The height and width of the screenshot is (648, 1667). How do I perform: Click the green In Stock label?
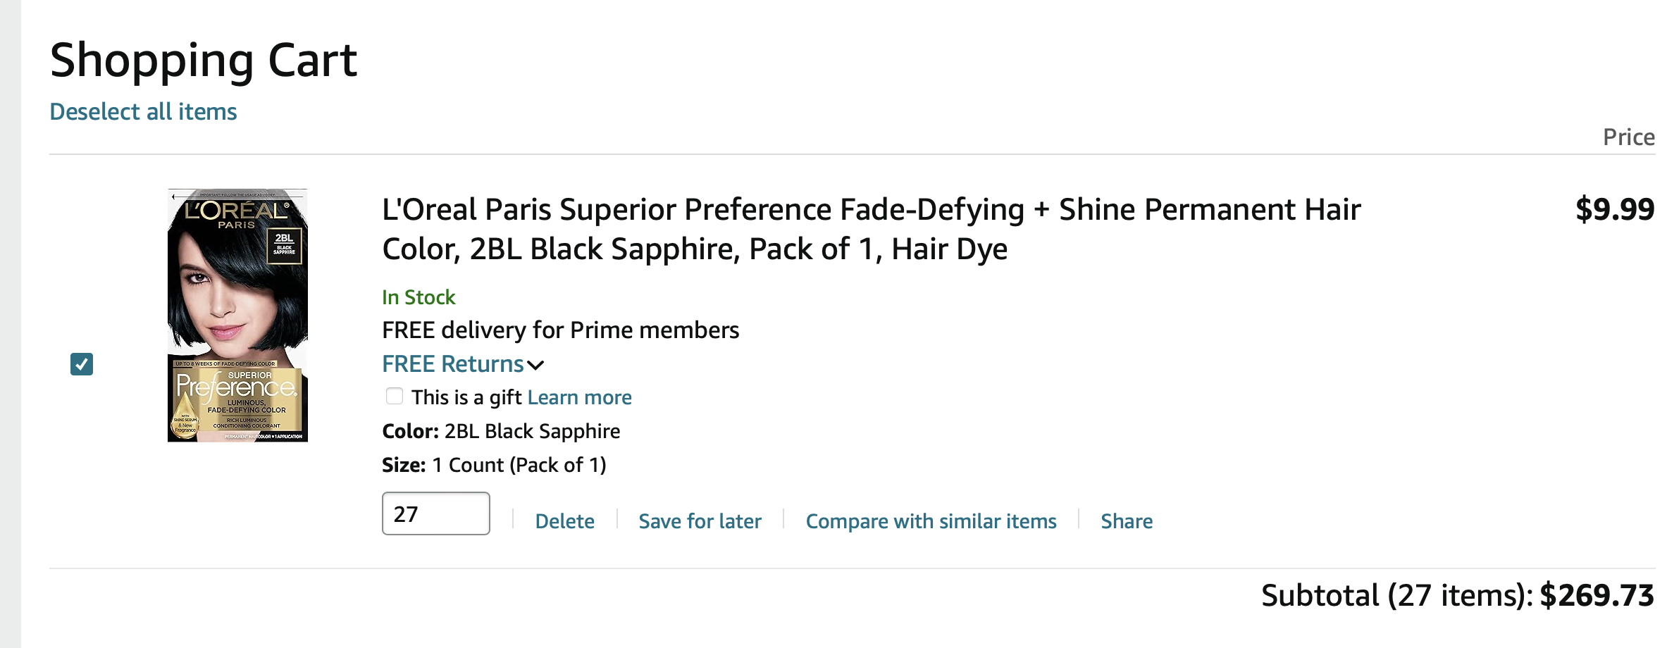point(419,297)
